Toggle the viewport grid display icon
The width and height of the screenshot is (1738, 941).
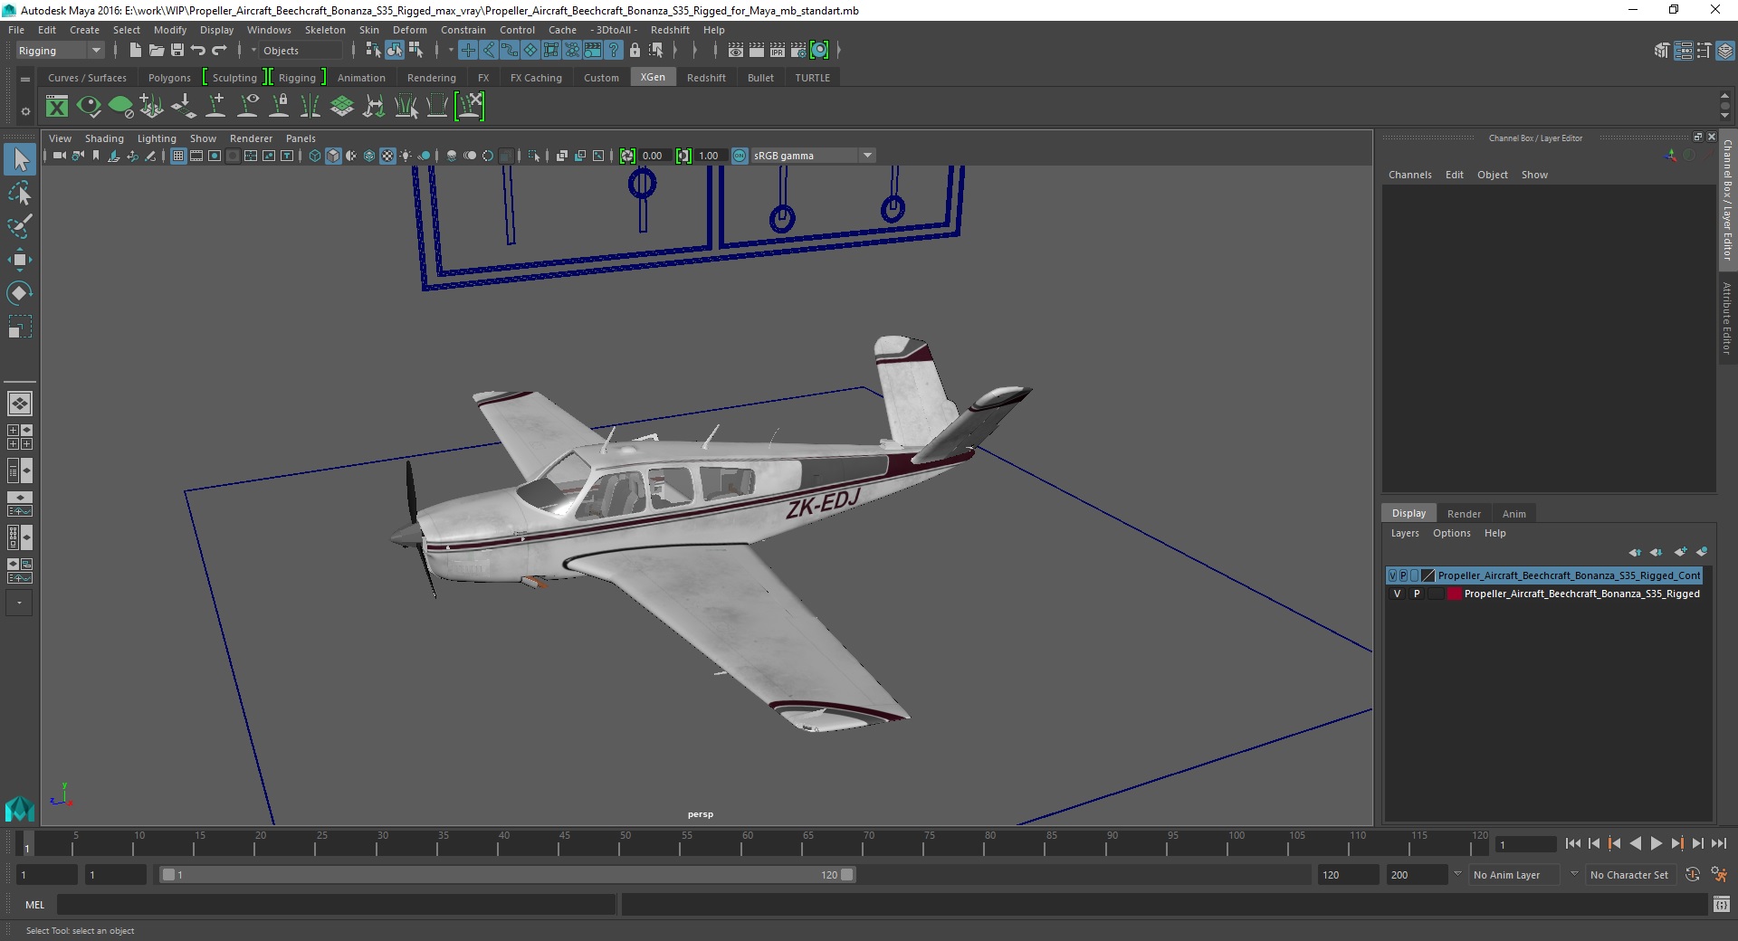pos(178,156)
